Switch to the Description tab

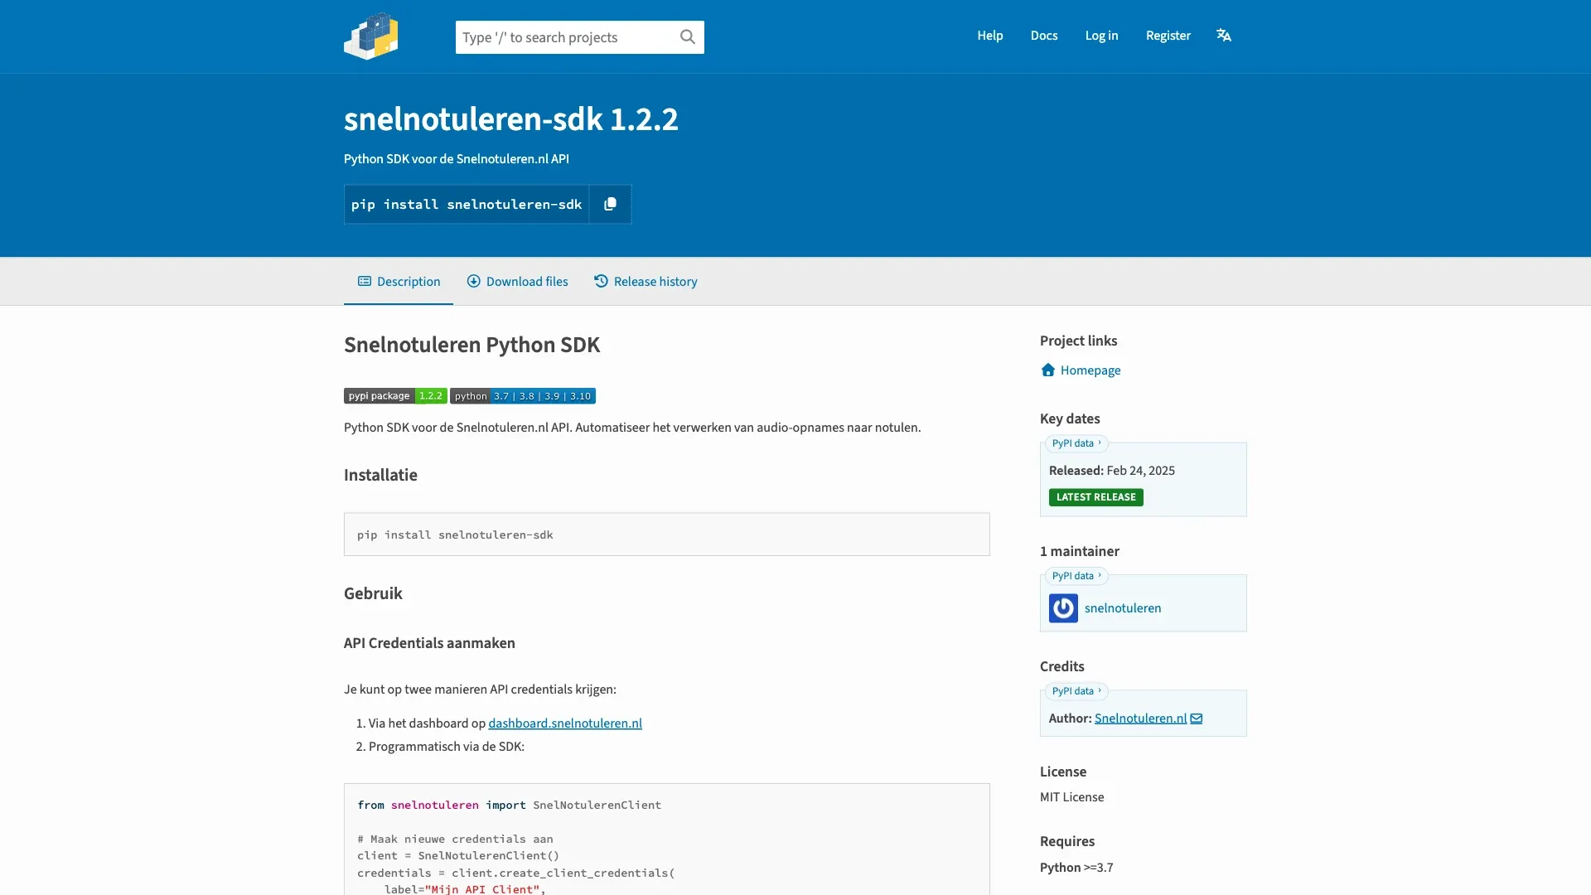click(399, 282)
